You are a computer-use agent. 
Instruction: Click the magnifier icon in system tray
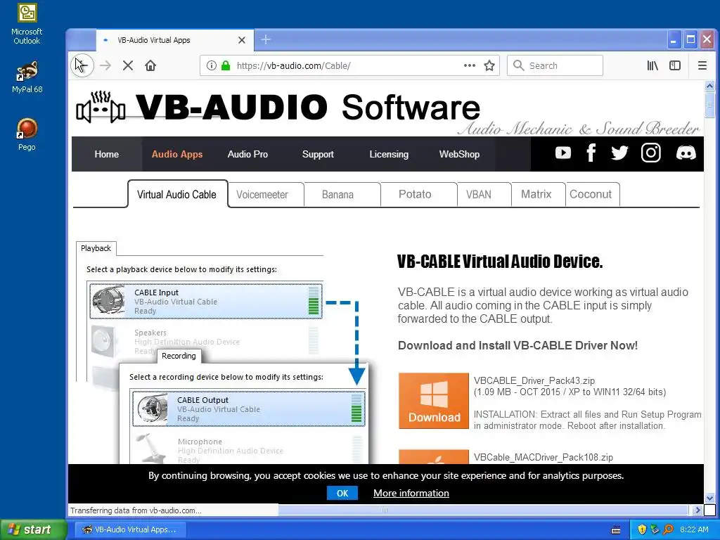pyautogui.click(x=668, y=529)
